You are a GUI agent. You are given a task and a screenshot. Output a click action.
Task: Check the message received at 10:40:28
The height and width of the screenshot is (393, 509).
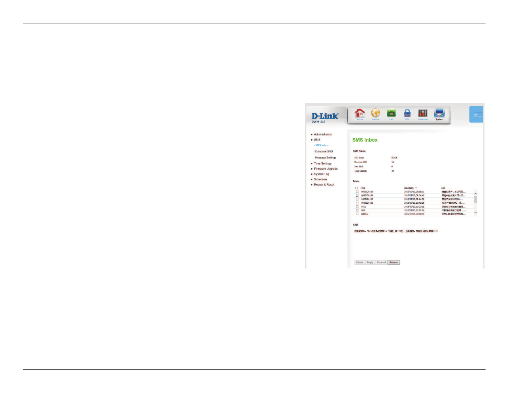tap(357, 203)
